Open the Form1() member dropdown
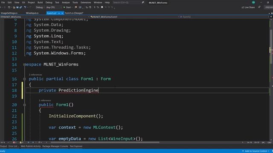This screenshot has height=153, width=273. point(268,17)
